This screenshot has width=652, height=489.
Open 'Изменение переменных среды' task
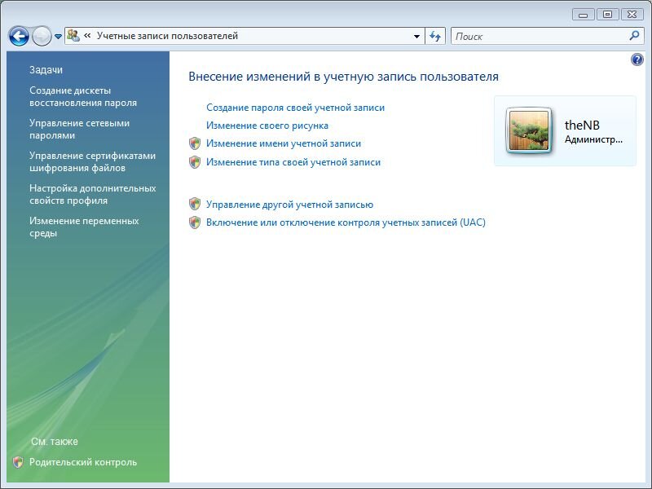84,227
